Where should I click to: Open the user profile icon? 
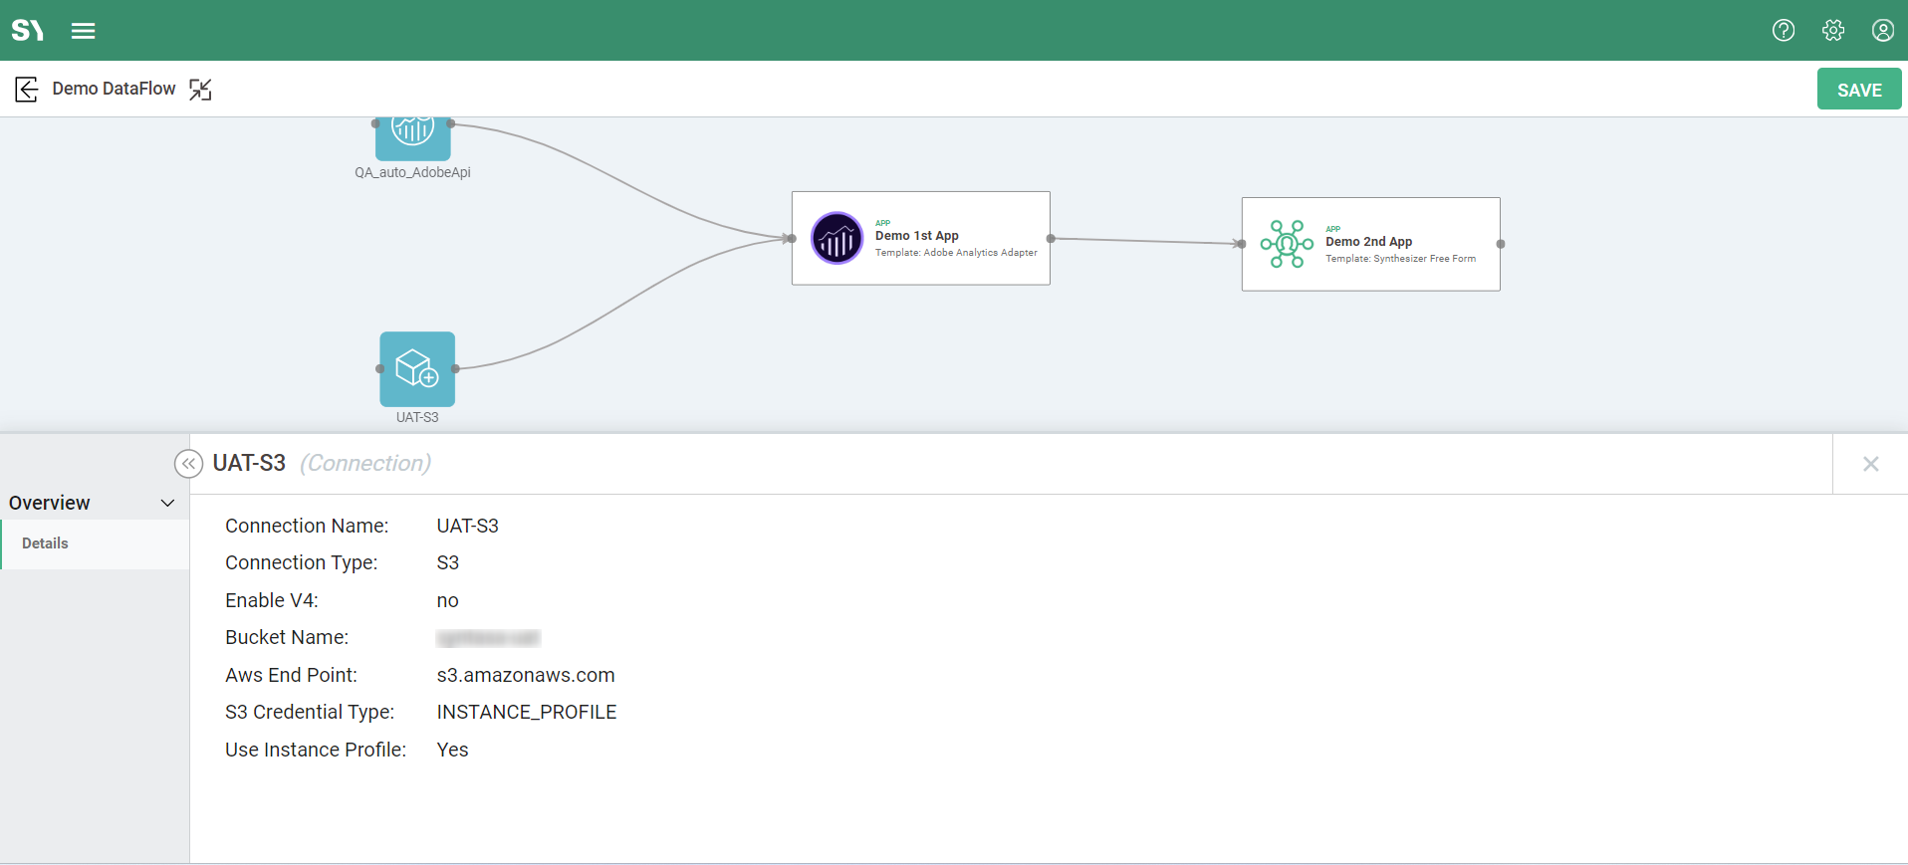pos(1882,31)
